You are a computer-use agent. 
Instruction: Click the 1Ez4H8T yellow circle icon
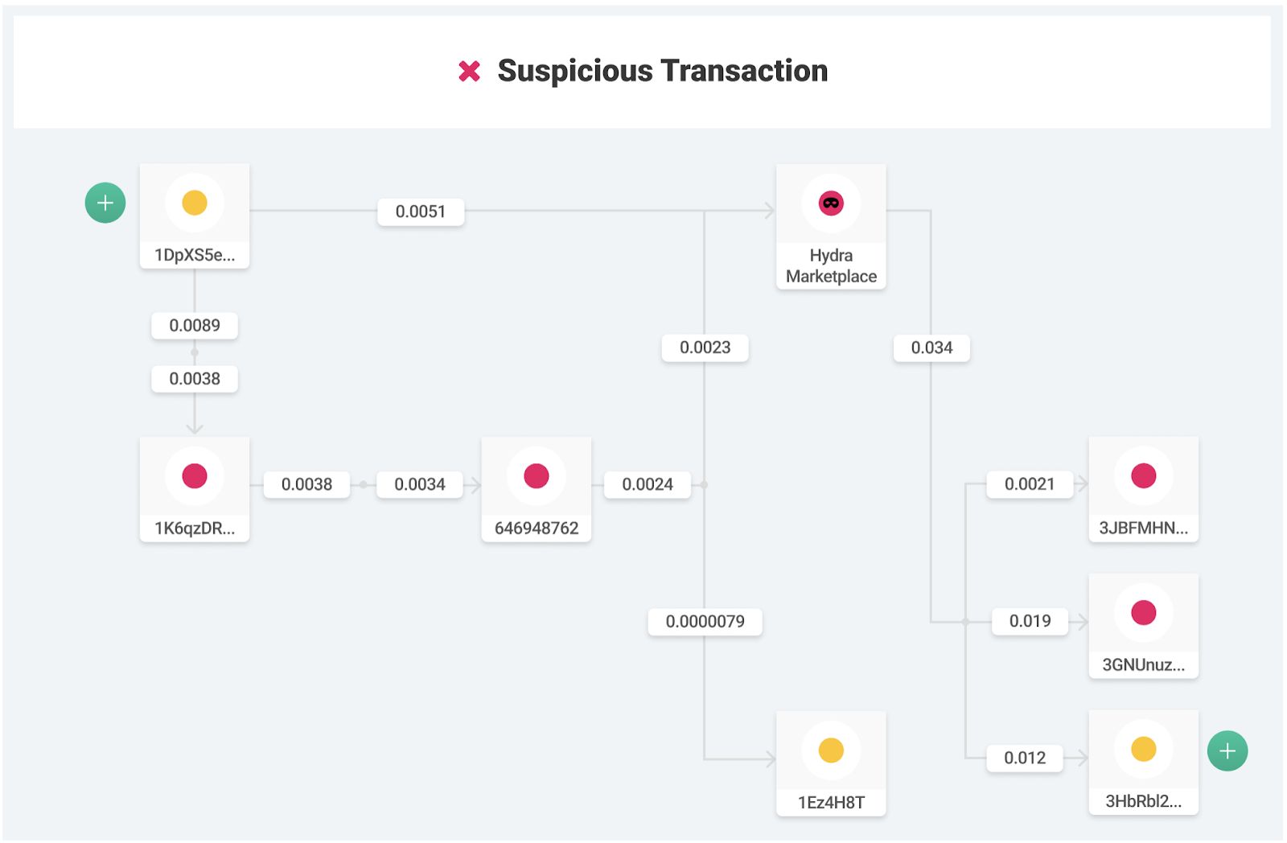831,750
